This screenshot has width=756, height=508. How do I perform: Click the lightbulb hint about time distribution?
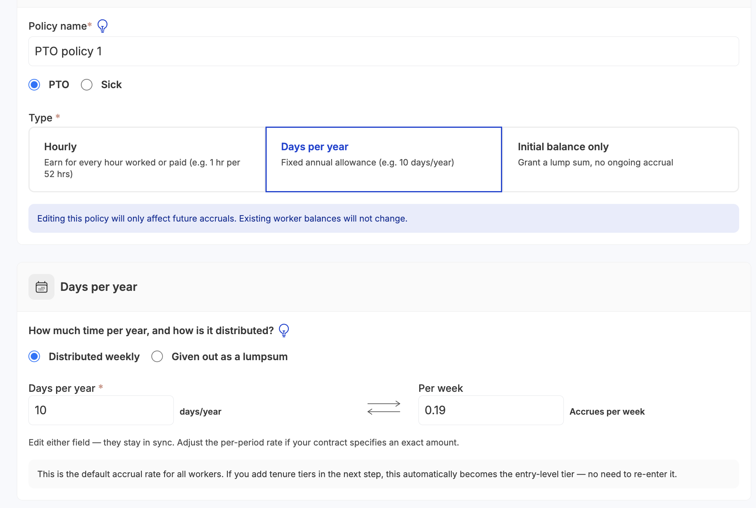tap(284, 331)
